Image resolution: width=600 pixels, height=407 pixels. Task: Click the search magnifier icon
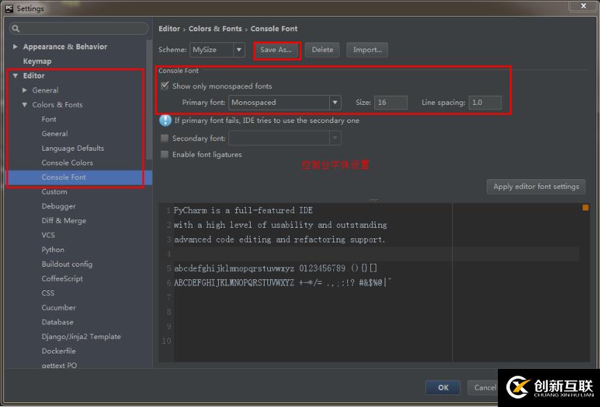pos(16,29)
